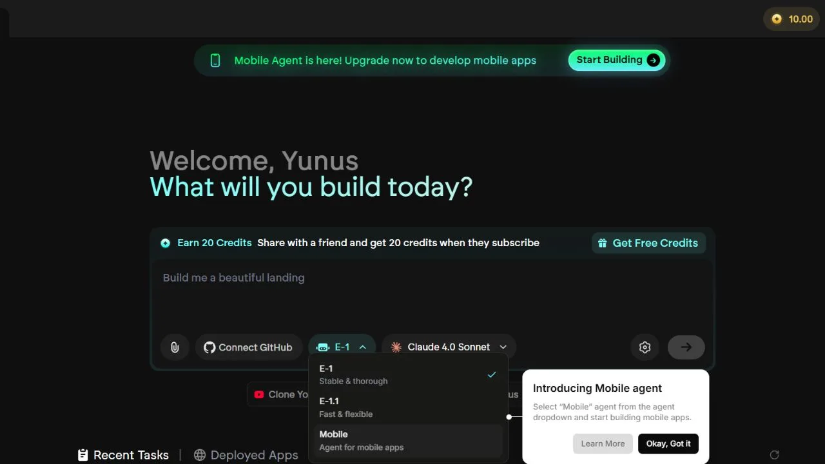This screenshot has height=464, width=825.
Task: Click the phone icon in the banner
Action: coord(215,61)
